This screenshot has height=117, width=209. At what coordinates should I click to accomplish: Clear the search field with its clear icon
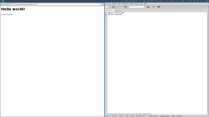click(x=145, y=7)
